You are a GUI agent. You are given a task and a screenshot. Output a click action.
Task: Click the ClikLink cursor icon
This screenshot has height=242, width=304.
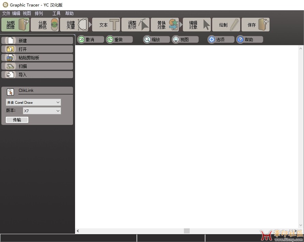[x=10, y=92]
